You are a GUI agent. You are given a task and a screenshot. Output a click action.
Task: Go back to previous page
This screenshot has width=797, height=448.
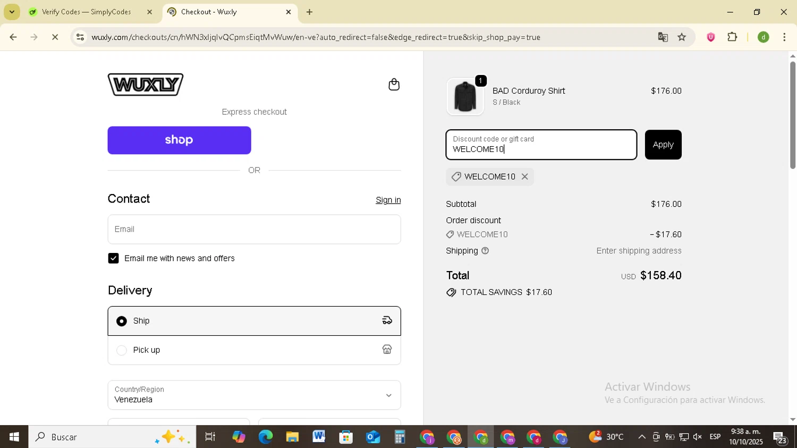(13, 37)
